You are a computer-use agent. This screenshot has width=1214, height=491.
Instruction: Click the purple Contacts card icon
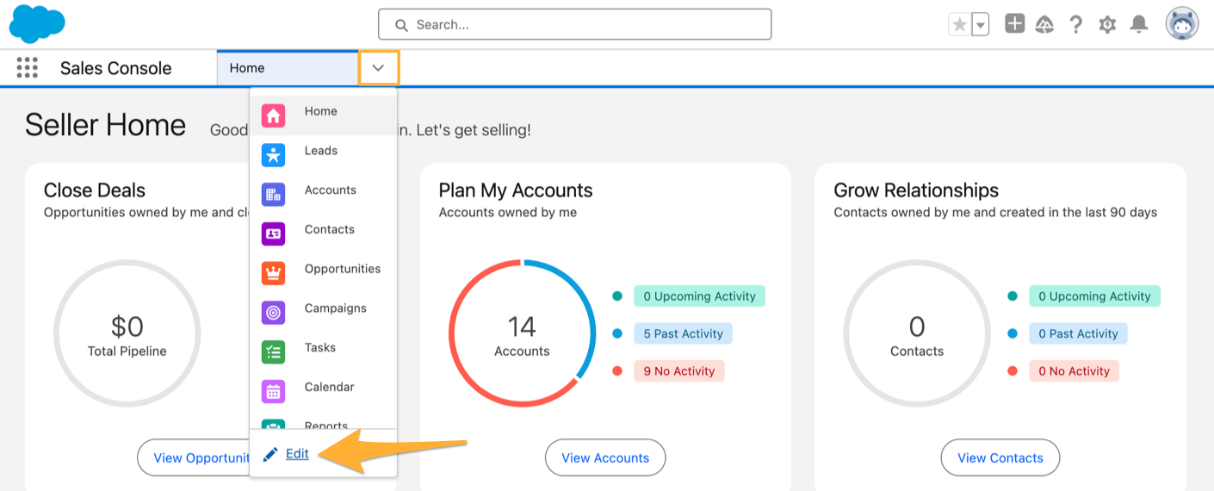[273, 233]
